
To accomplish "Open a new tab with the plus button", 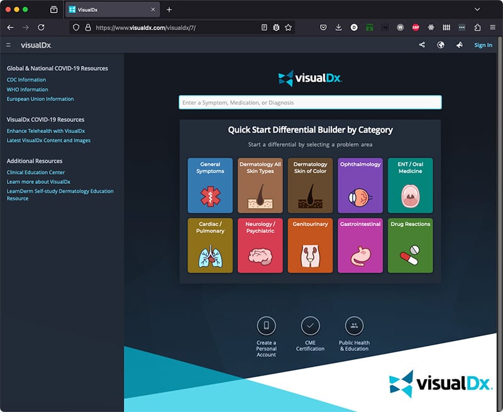I will coord(169,9).
